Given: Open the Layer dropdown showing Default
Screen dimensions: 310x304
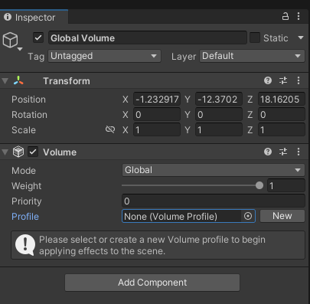Looking at the screenshot, I should point(252,56).
